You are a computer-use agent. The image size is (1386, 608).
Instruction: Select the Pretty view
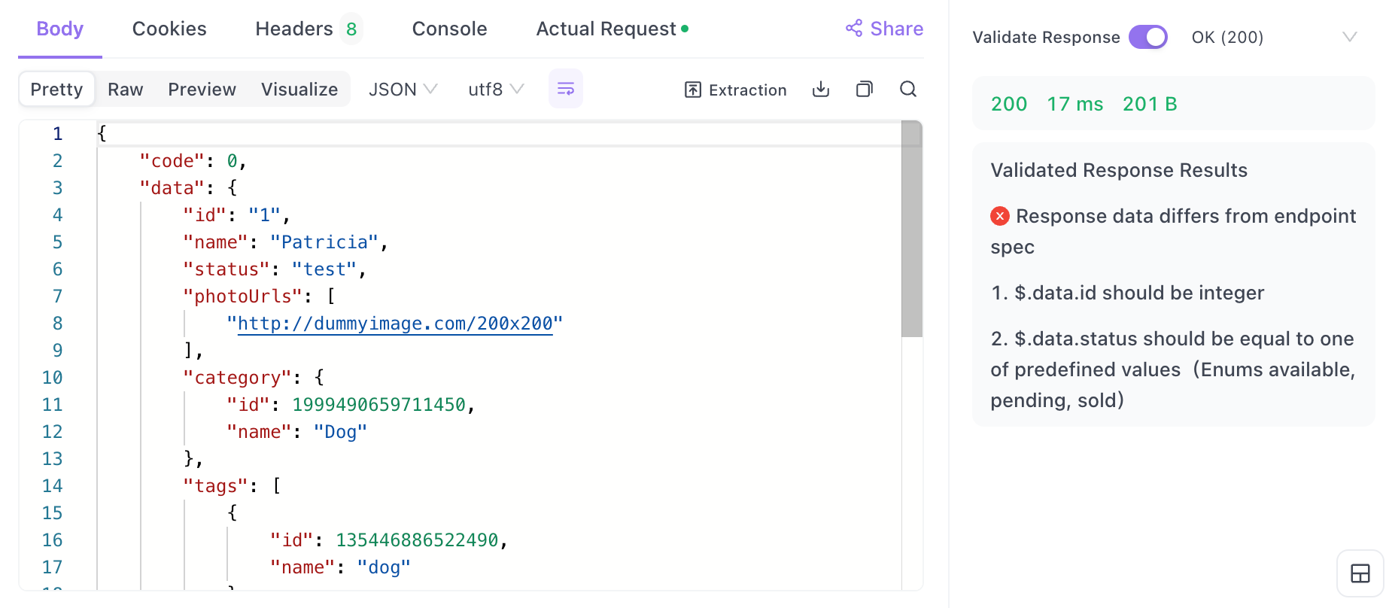[56, 90]
